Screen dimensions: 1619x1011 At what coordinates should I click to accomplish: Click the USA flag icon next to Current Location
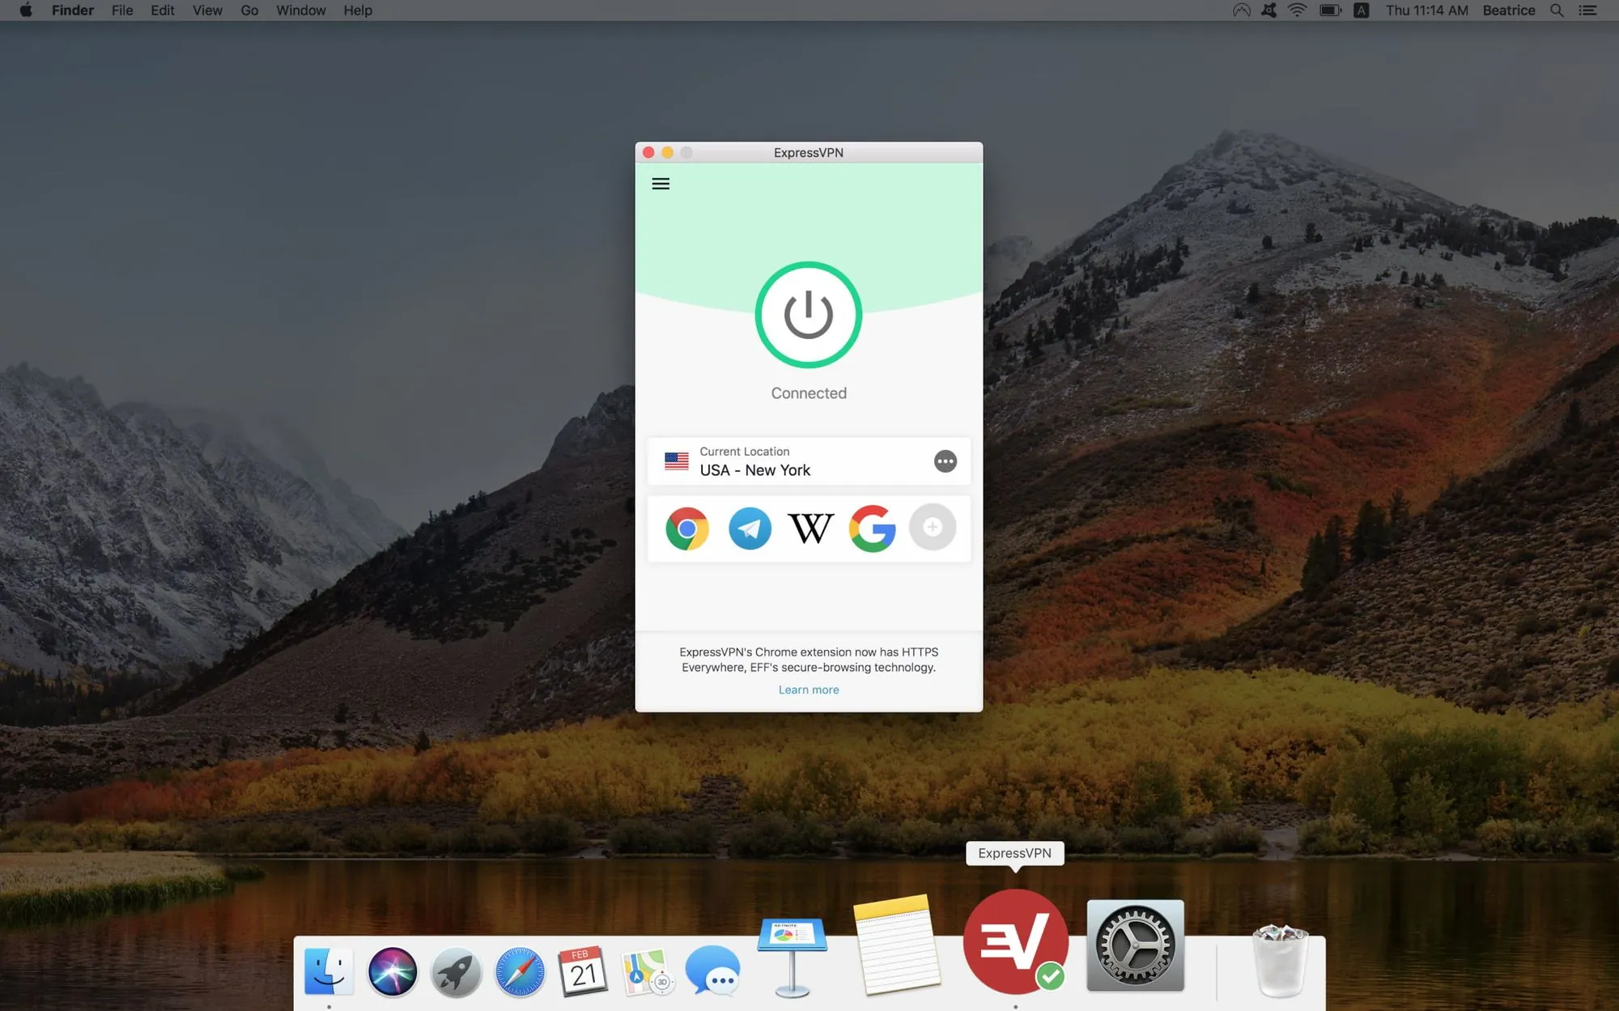pyautogui.click(x=677, y=461)
